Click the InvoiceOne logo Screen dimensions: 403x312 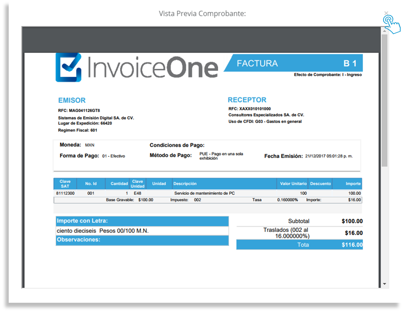click(x=137, y=67)
